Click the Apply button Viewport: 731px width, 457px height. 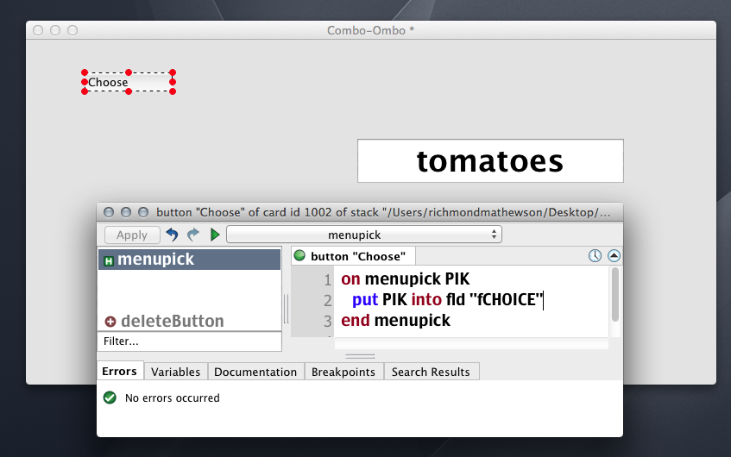(132, 235)
